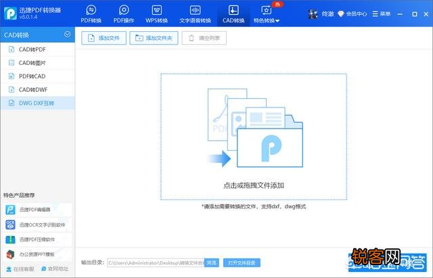The width and height of the screenshot is (433, 278).
Task: Open the 会员中心 link
Action: pos(357,14)
